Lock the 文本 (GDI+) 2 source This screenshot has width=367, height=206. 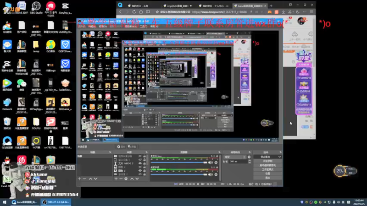coord(145,163)
